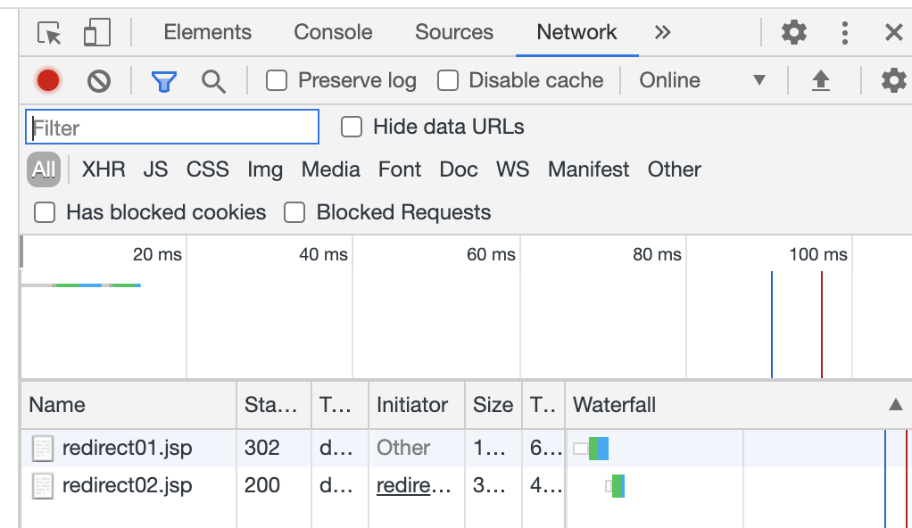Screen dimensions: 912x528
Task: Activate the inspect element picker icon
Action: (49, 33)
